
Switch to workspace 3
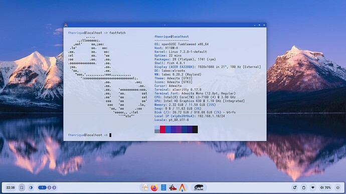pyautogui.click(x=54, y=187)
